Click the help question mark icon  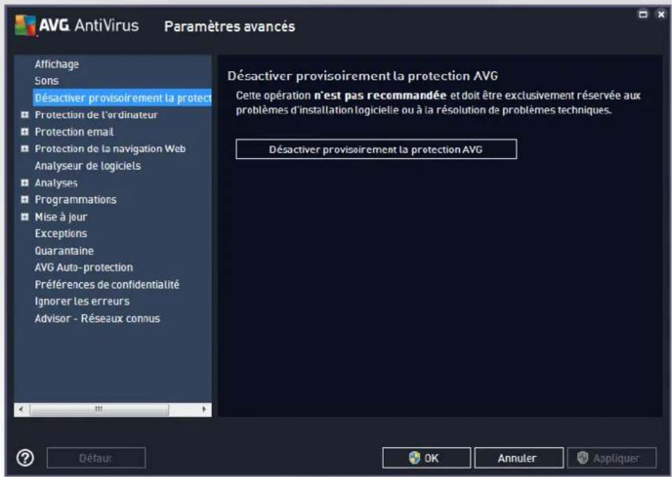click(25, 458)
